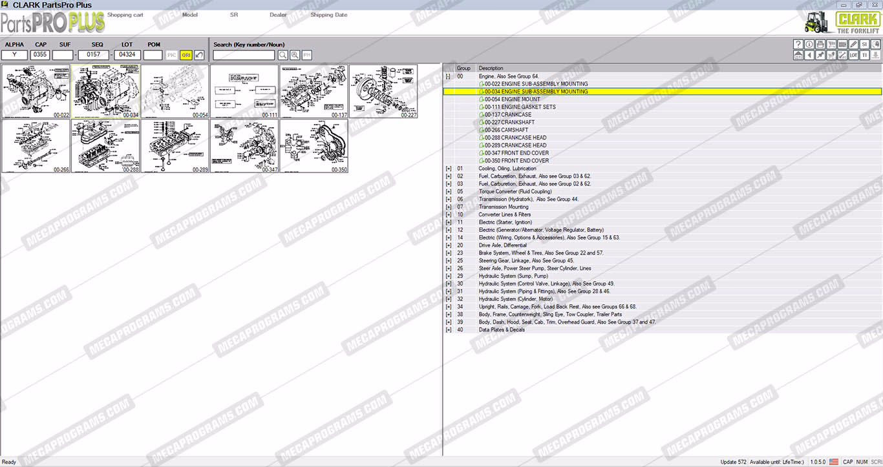883x467 pixels.
Task: Expand group 05 Torque Converter
Action: (x=448, y=192)
